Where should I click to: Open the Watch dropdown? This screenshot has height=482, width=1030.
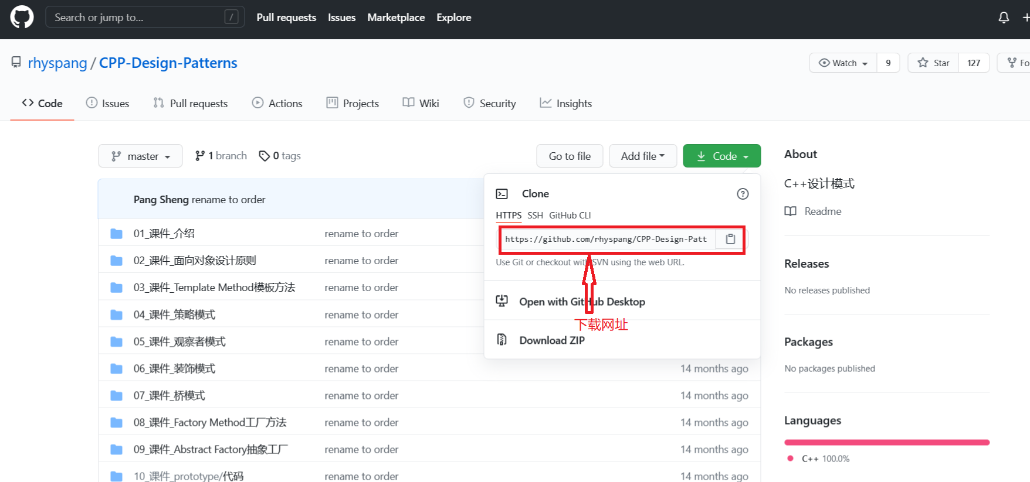click(843, 63)
